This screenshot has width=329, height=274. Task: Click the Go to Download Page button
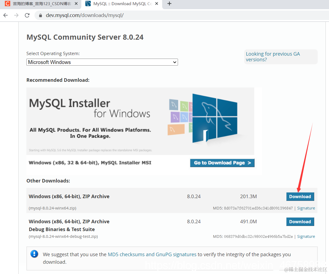tap(222, 163)
